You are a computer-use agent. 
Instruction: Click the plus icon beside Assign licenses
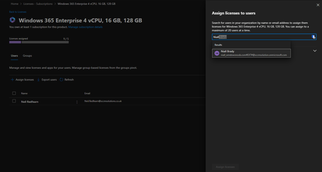(13, 80)
